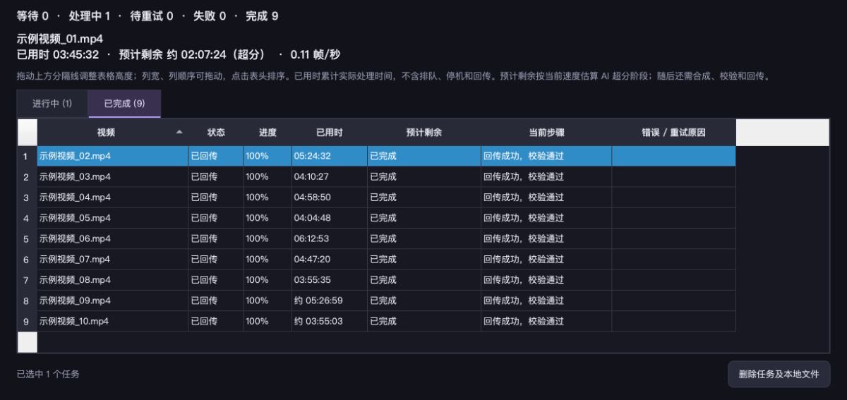The height and width of the screenshot is (400, 847).
Task: Switch to the 进行中 (1) tab
Action: click(x=52, y=104)
